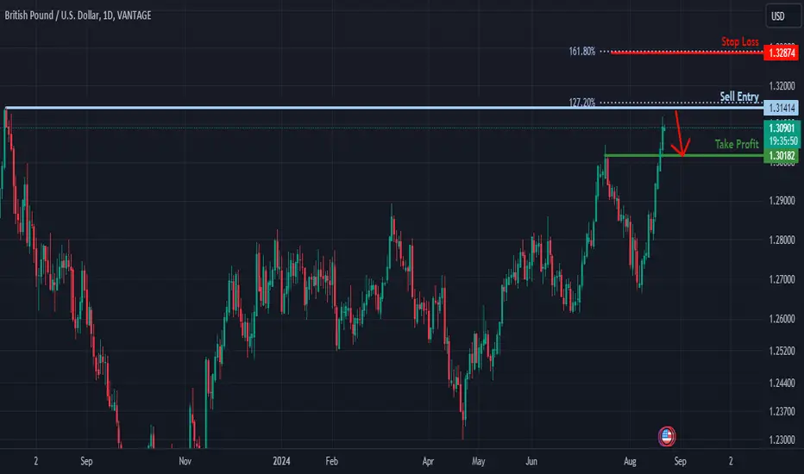Click the 1.32000 price axis value
The height and width of the screenshot is (474, 804).
tap(782, 86)
